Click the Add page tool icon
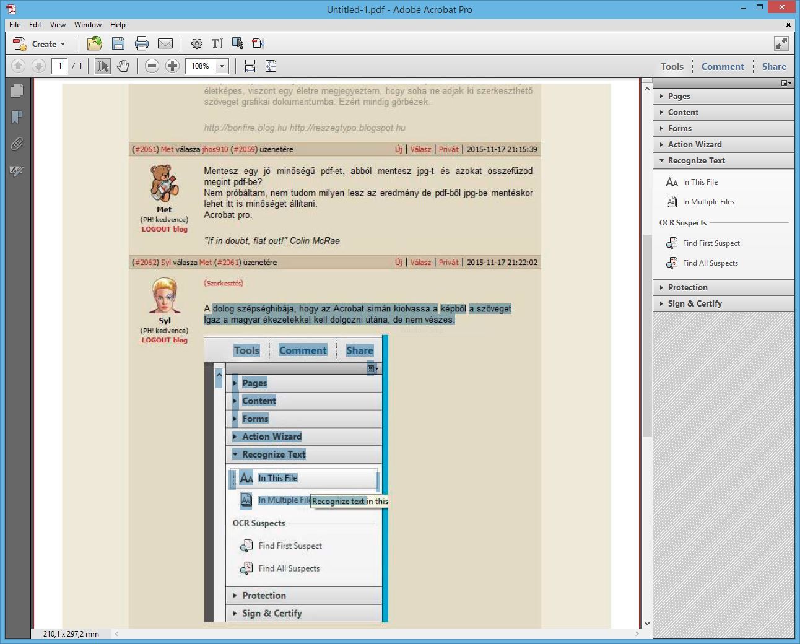Screen dimensions: 800x644 (259, 43)
